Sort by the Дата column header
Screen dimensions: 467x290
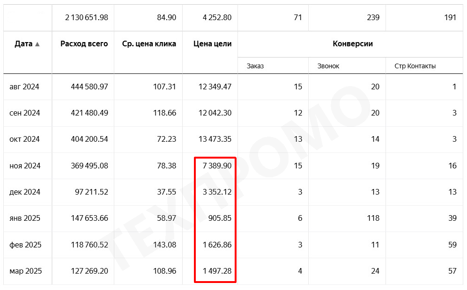[x=23, y=43]
